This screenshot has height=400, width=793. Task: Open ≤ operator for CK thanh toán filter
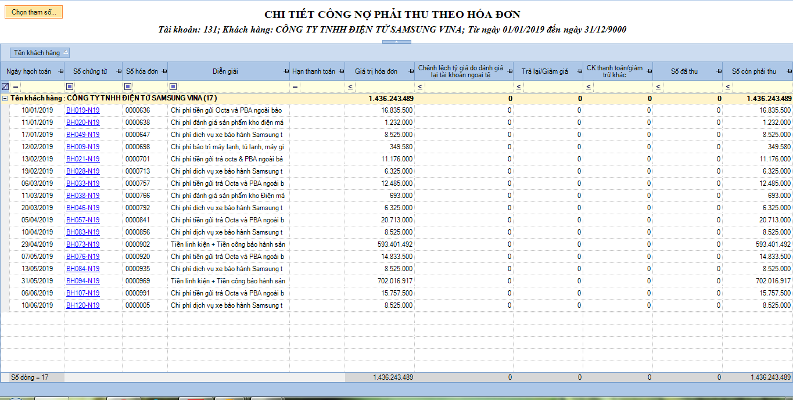tap(589, 87)
